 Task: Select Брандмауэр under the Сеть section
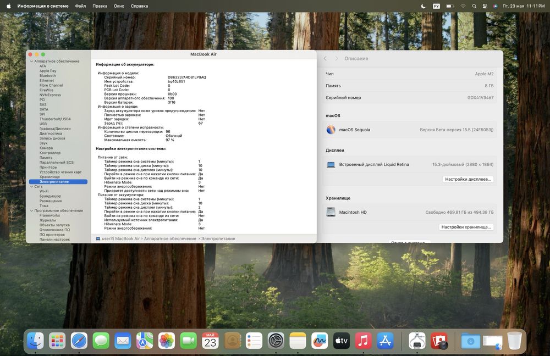point(50,196)
